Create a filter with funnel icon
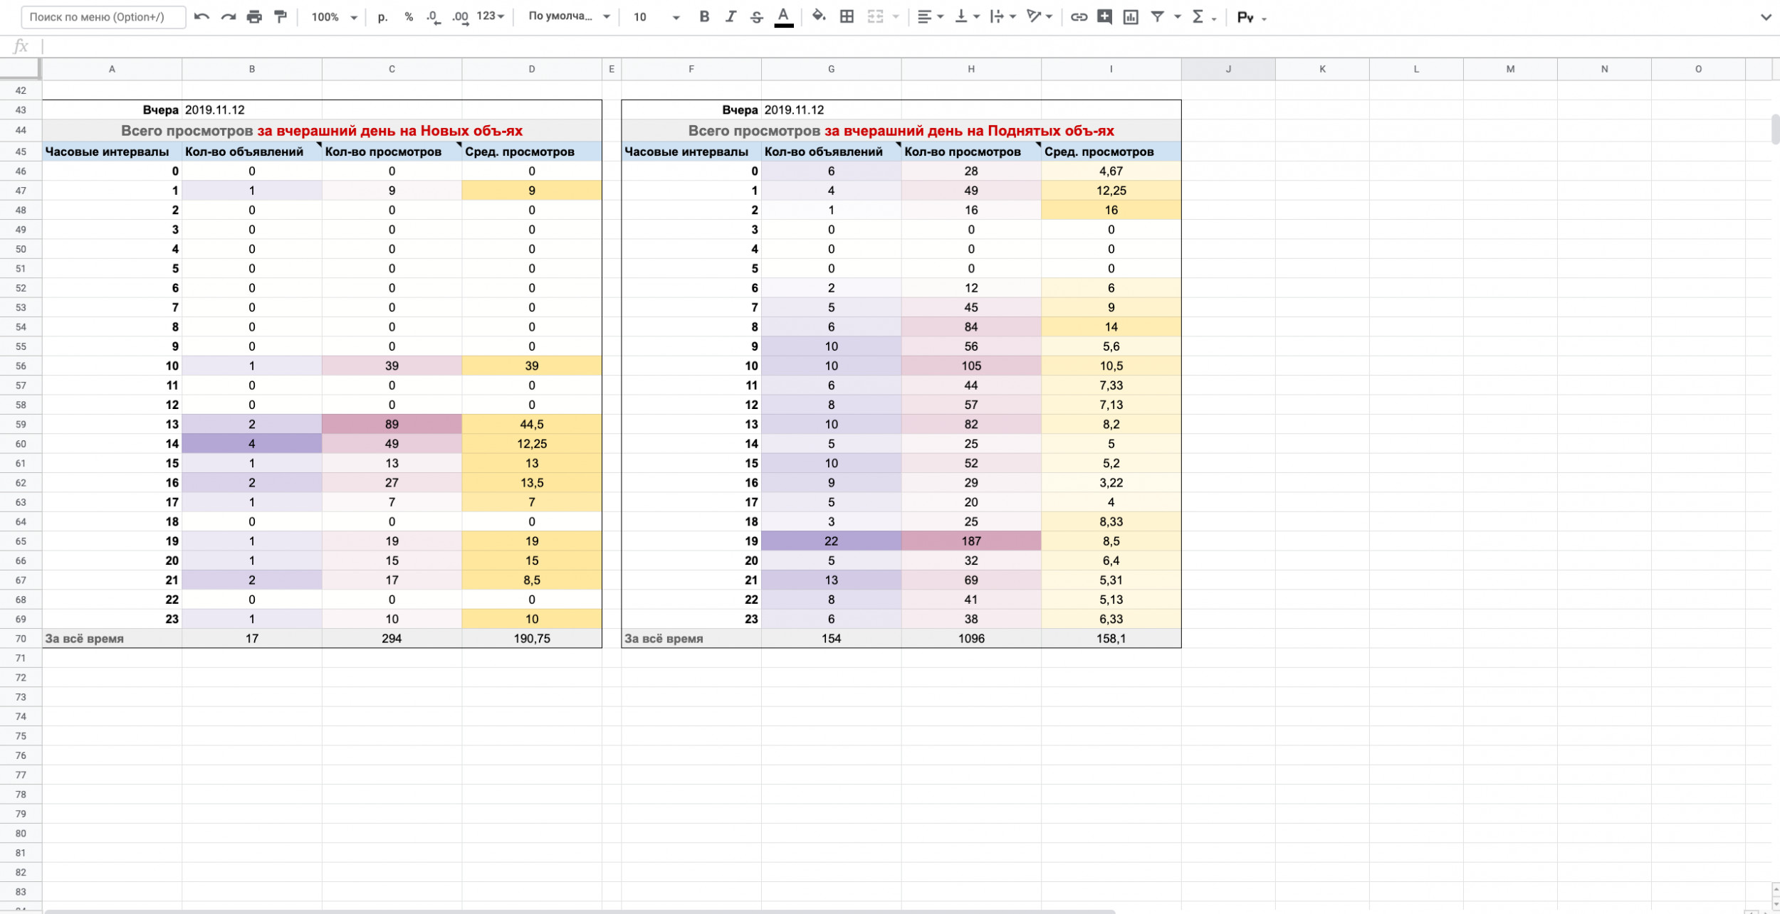 click(x=1158, y=16)
